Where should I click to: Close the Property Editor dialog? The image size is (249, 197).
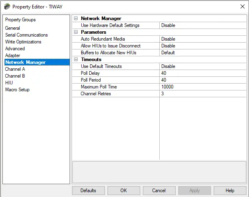243,6
